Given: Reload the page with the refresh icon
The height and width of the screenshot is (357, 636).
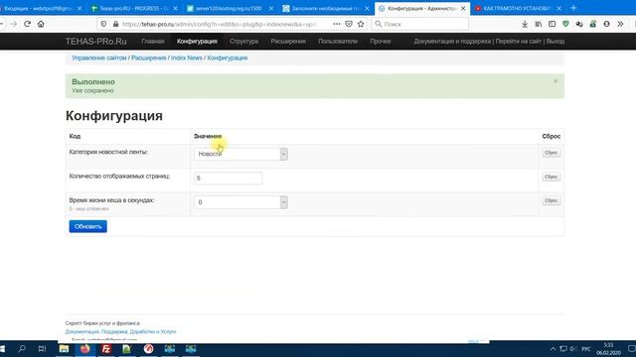Looking at the screenshot, I should click(27, 24).
